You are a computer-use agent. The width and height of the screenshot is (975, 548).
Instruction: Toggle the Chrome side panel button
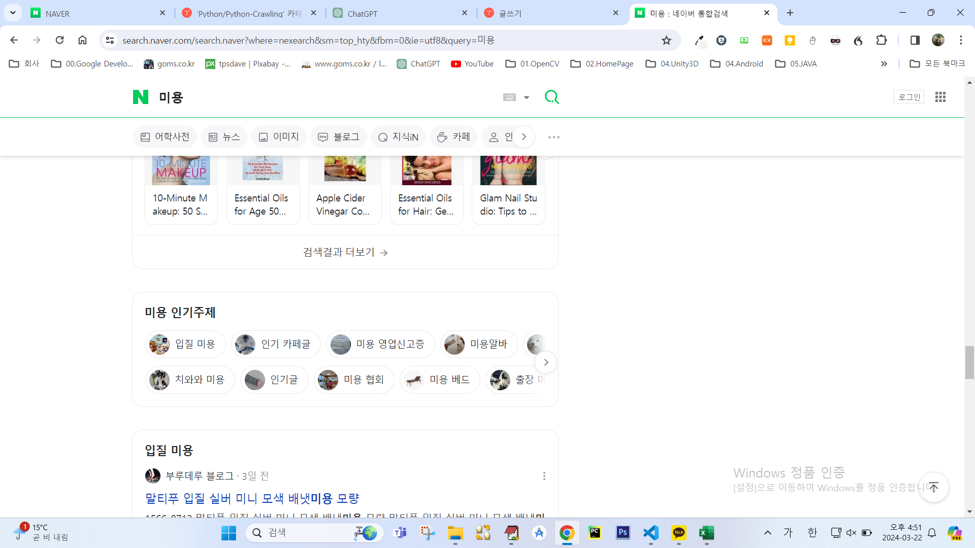[915, 40]
